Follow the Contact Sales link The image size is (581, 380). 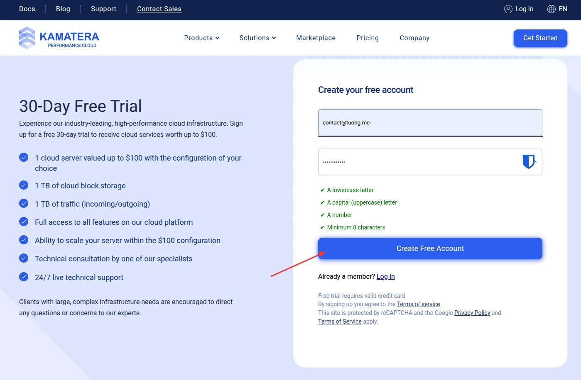pos(159,9)
